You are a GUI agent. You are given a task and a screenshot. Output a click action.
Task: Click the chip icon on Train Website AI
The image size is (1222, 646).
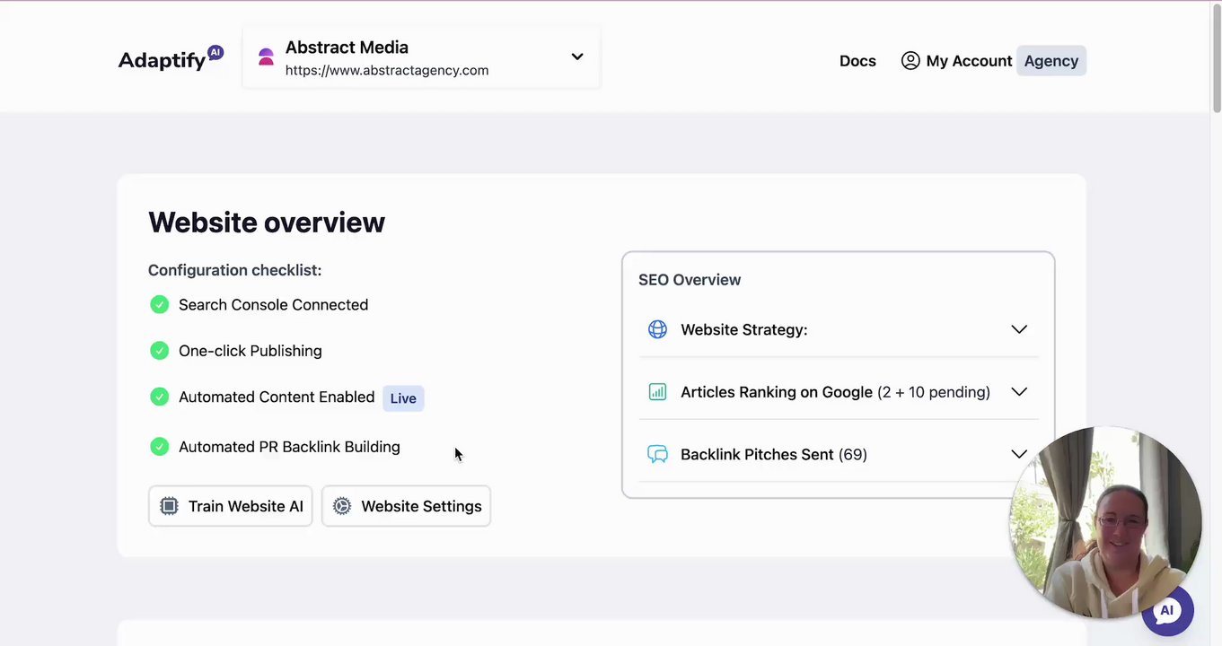point(169,506)
